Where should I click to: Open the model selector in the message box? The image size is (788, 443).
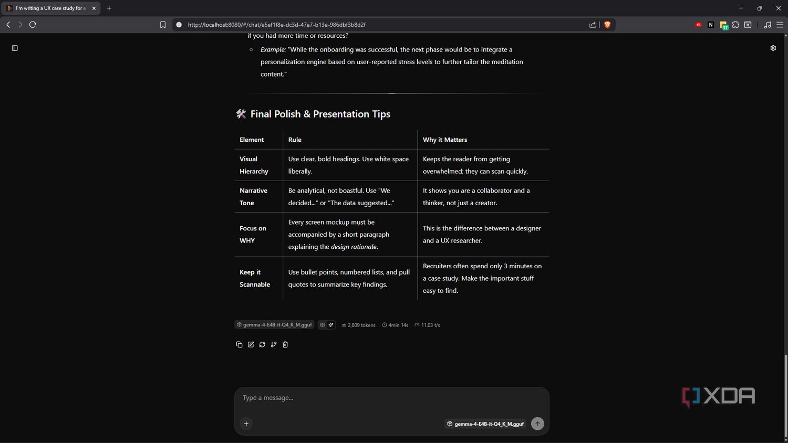[x=485, y=424]
